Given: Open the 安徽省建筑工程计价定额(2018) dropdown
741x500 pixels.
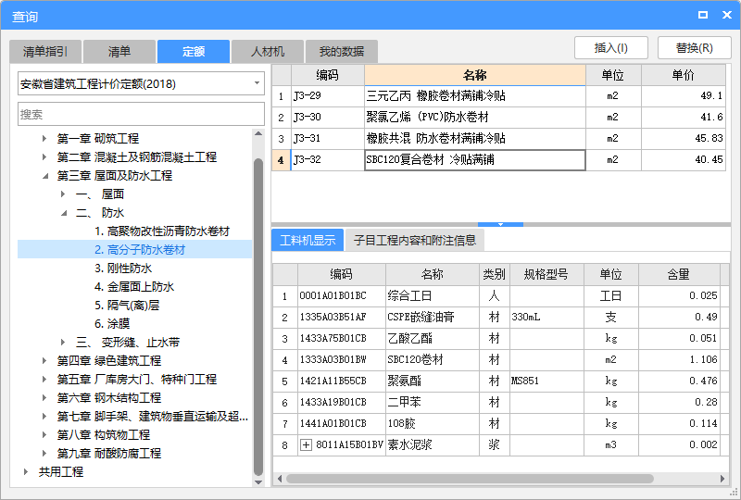Looking at the screenshot, I should point(257,83).
